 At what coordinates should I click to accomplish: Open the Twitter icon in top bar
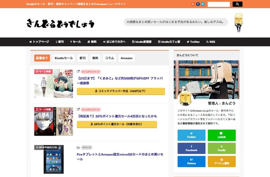click(x=203, y=4)
